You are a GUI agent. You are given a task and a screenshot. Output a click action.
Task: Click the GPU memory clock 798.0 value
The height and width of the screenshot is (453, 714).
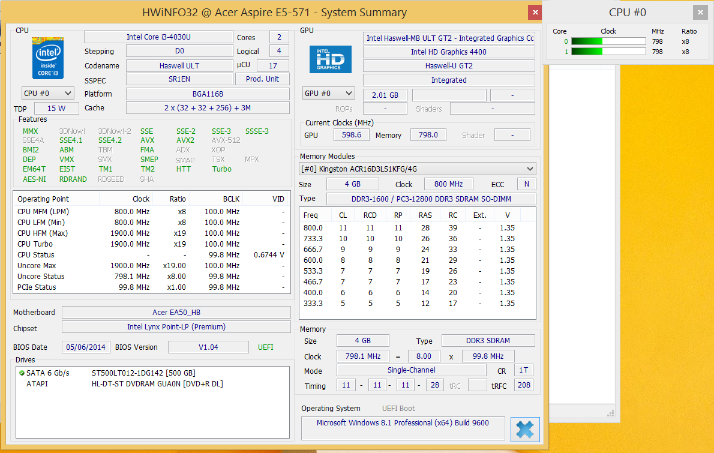(428, 135)
